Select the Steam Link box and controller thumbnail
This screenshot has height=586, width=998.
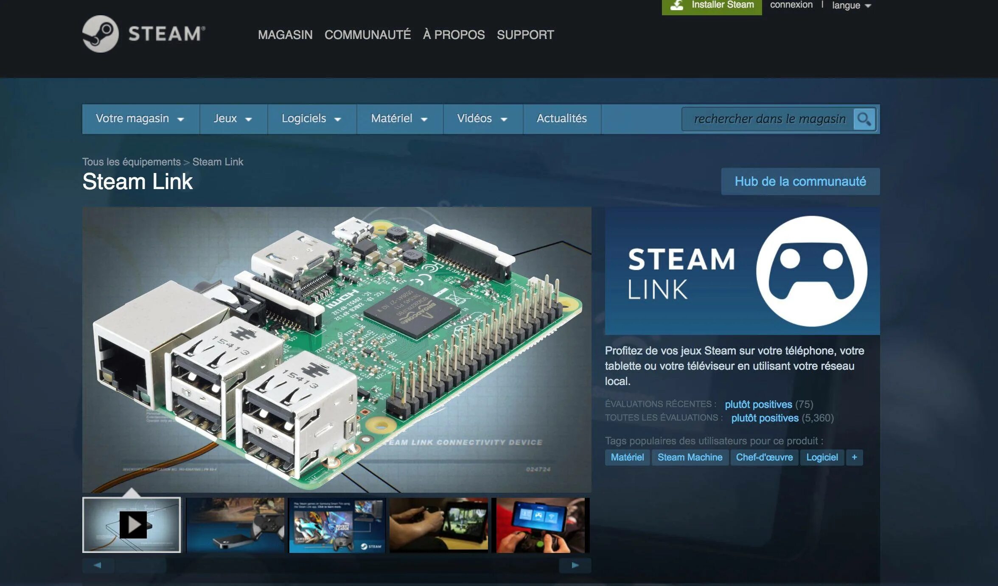tap(235, 525)
